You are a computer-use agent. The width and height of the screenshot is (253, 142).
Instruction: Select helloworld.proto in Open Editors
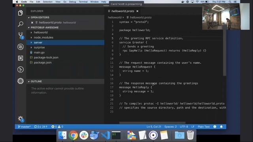[x=65, y=22]
